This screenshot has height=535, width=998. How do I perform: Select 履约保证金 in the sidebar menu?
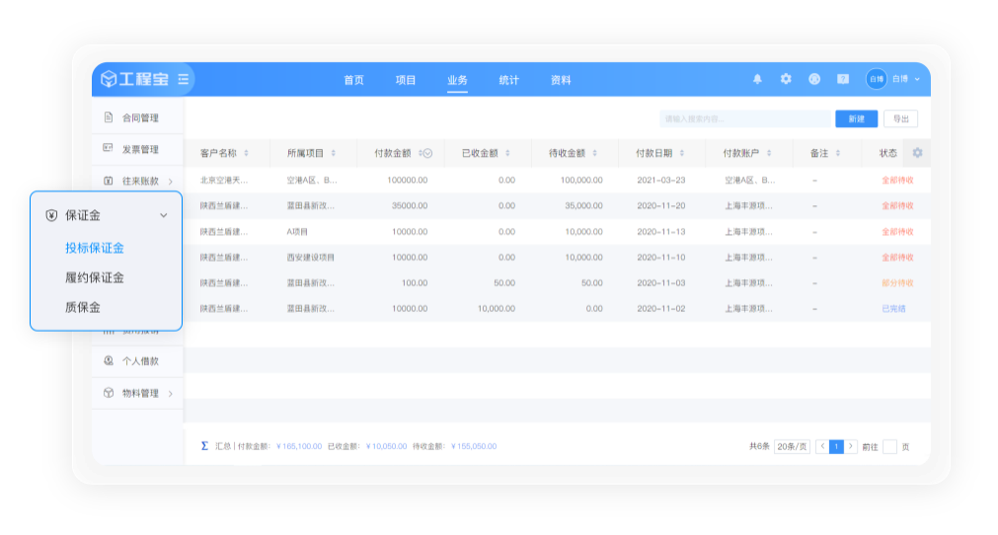click(x=95, y=277)
